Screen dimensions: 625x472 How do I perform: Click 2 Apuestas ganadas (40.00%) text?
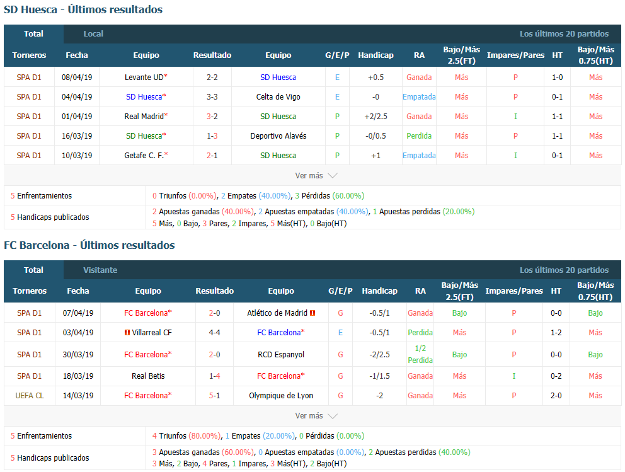coord(203,212)
